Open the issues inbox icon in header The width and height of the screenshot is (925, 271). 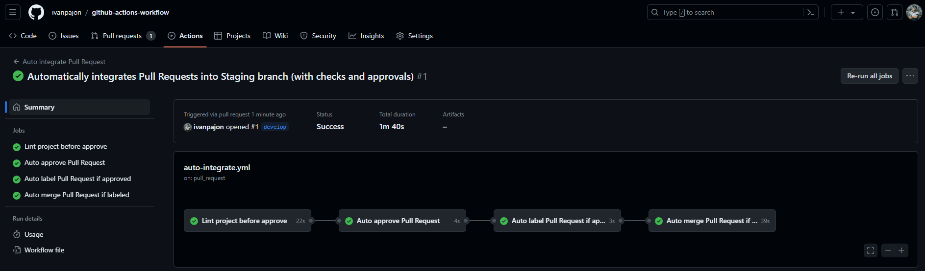pyautogui.click(x=875, y=12)
